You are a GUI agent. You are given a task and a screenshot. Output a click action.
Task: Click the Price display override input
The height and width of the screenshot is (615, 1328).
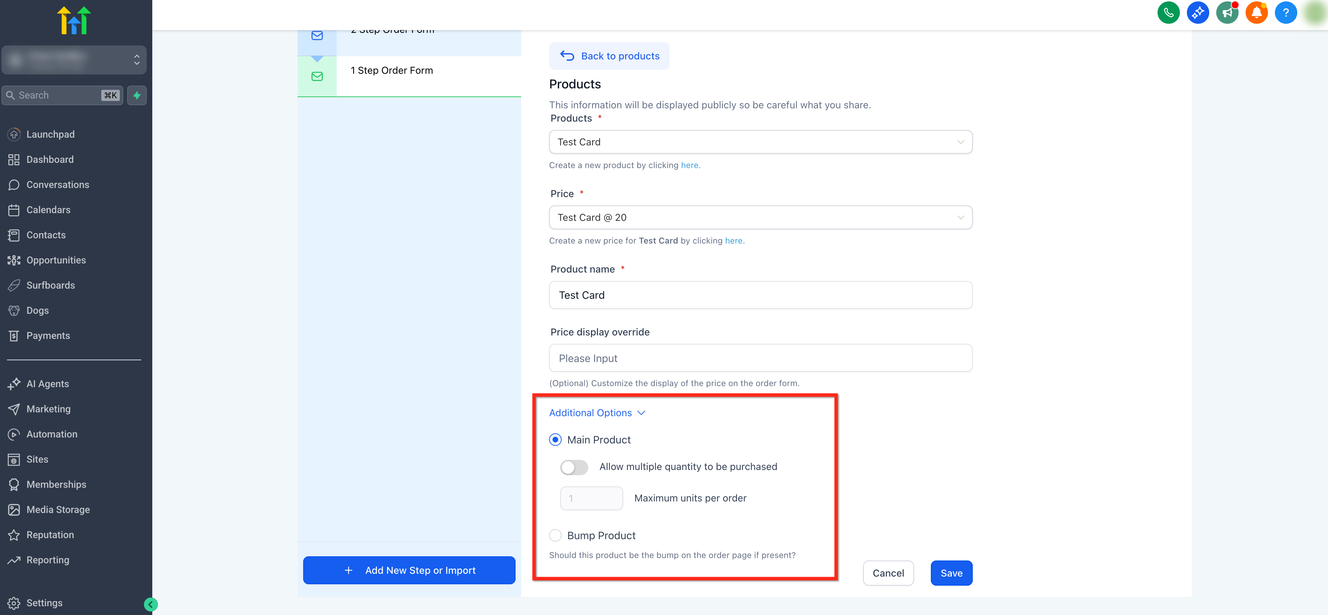[x=760, y=358]
